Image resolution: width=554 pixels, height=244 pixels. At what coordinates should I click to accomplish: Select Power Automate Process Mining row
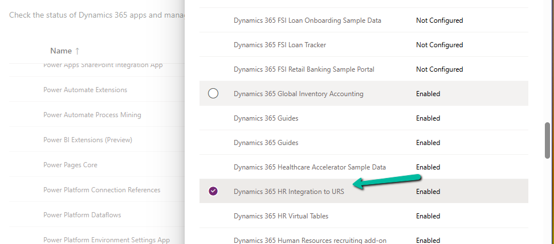(92, 115)
